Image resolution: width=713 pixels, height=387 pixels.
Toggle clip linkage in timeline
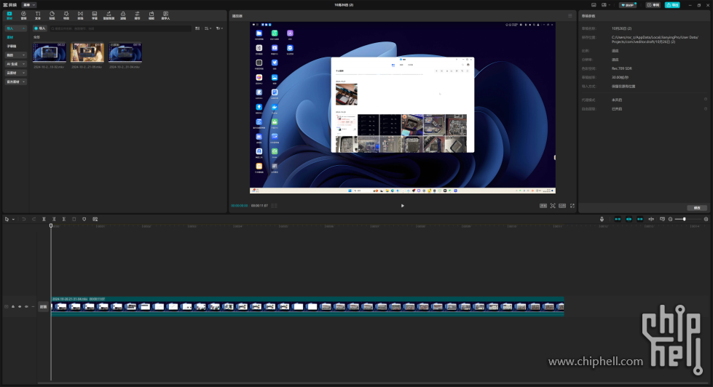tap(639, 219)
